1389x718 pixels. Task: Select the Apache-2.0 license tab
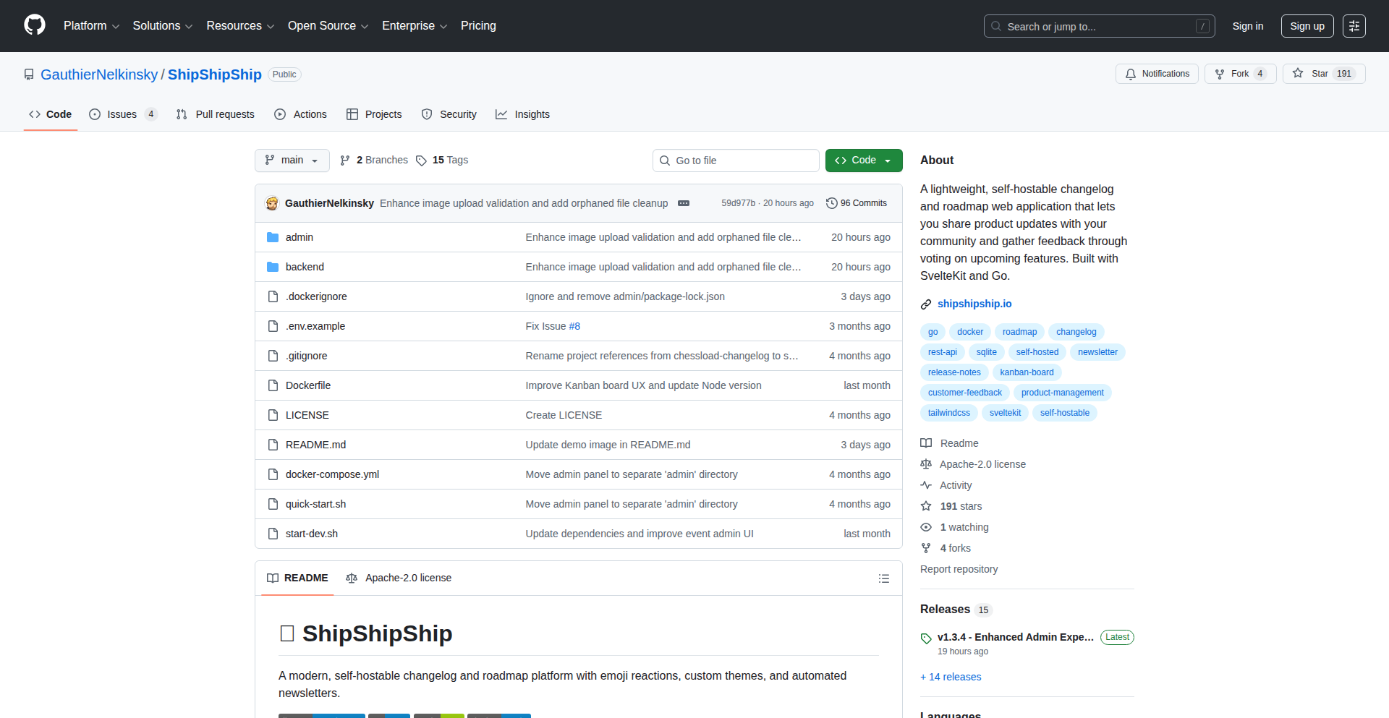[x=399, y=578]
